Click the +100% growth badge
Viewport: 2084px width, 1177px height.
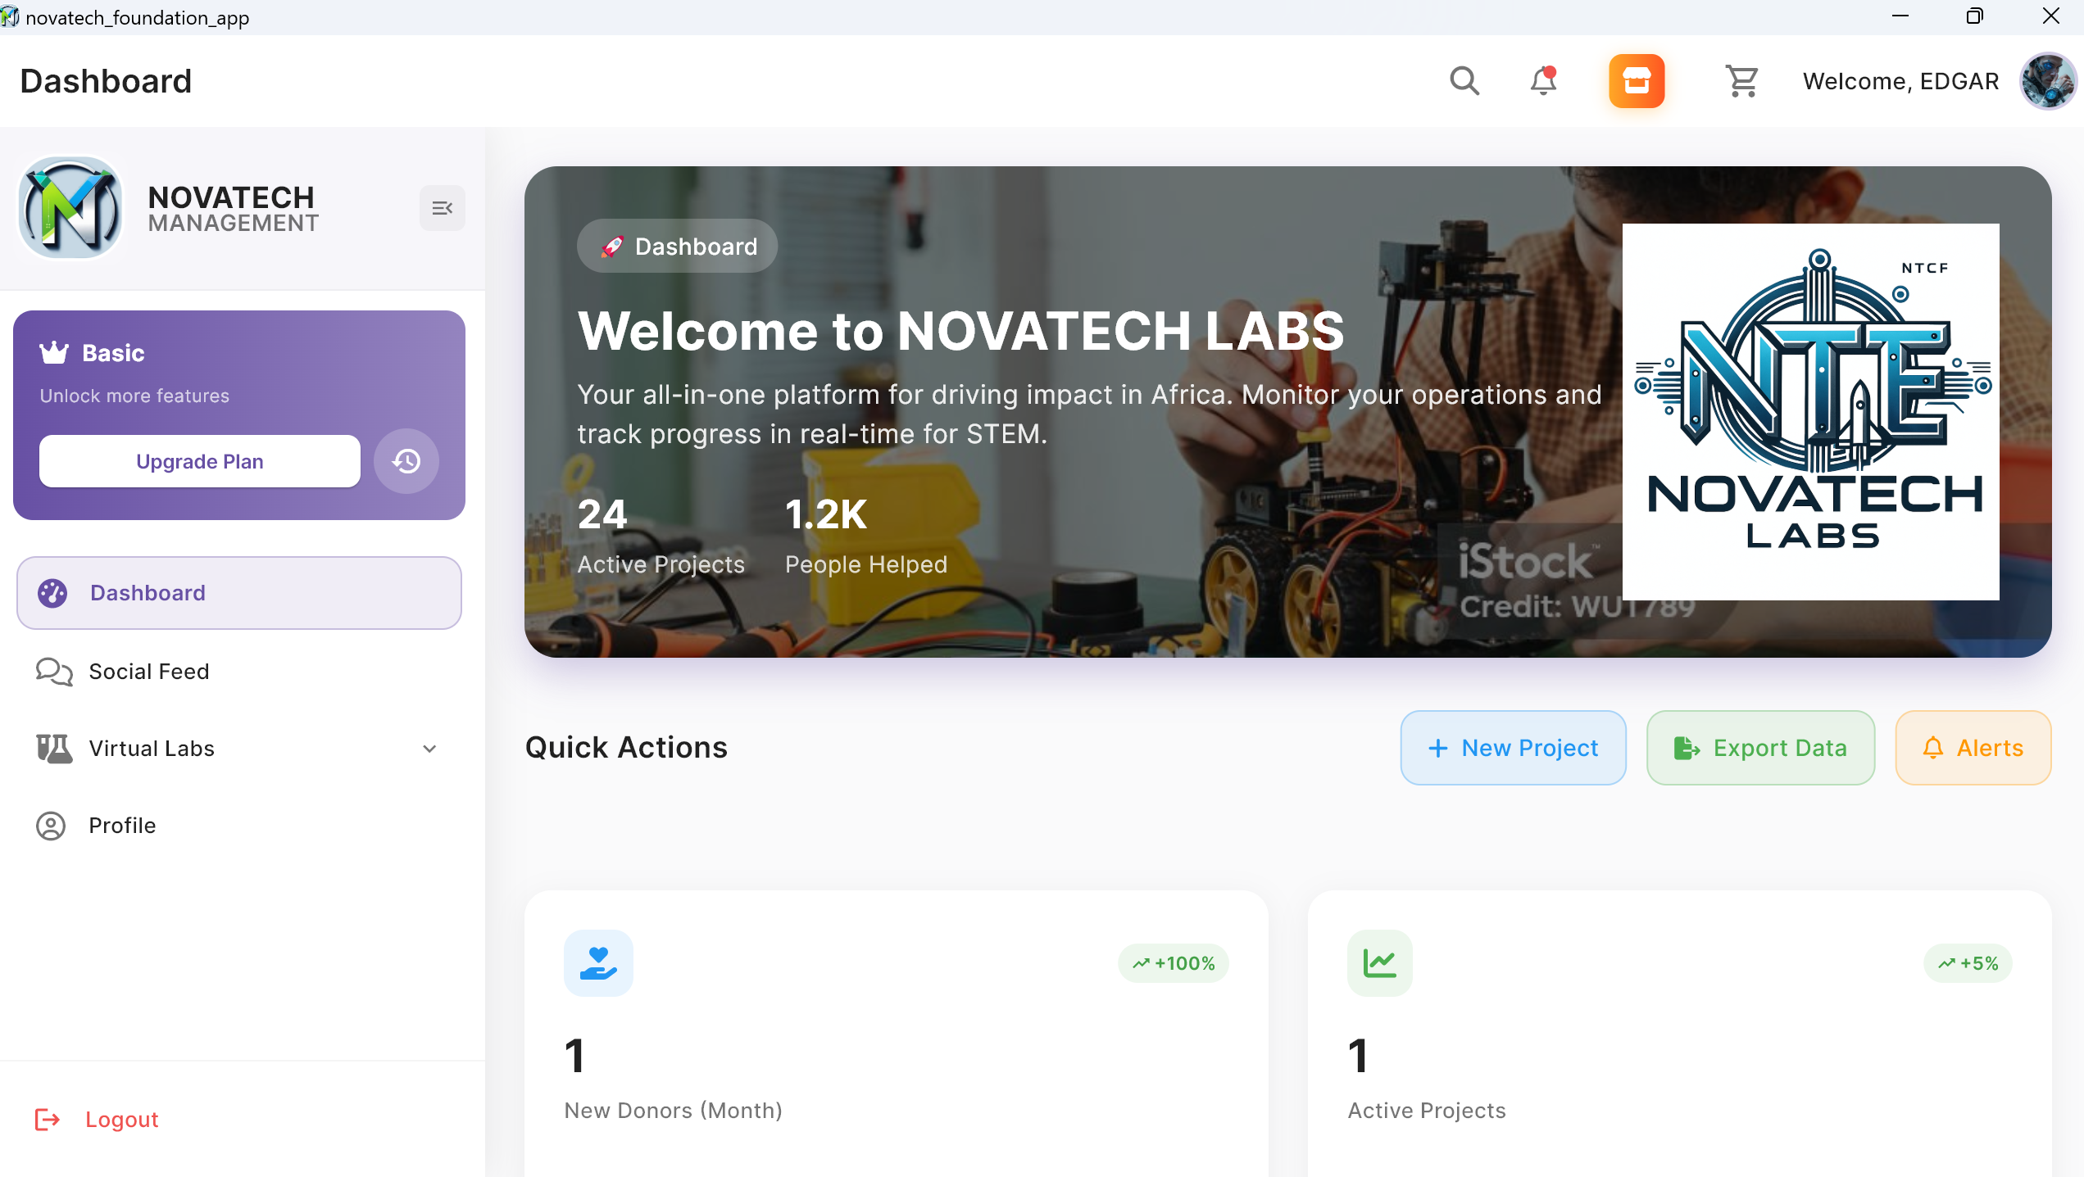[1174, 963]
